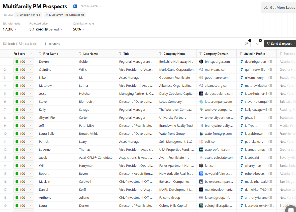Screen dimensions: 296x212
Task: Click the Last Name column header
Action: [96, 54]
